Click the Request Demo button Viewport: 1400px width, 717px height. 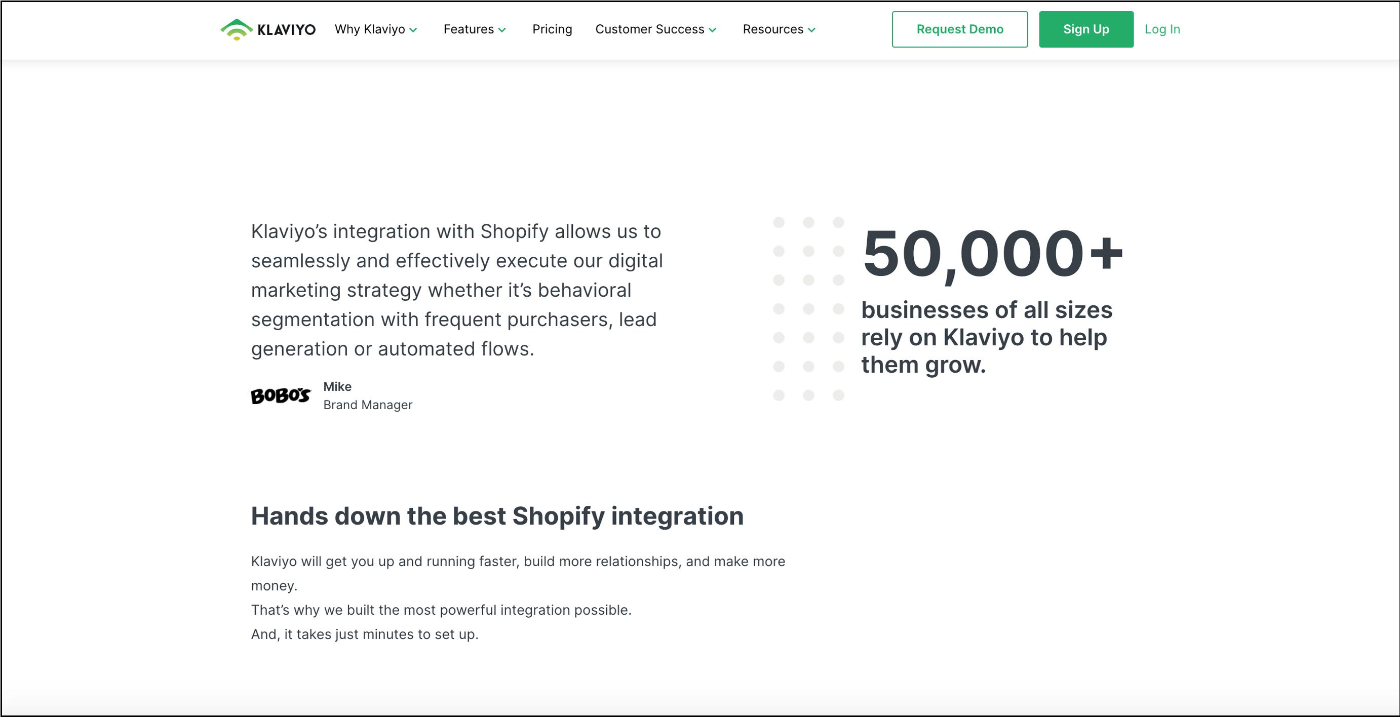[960, 29]
